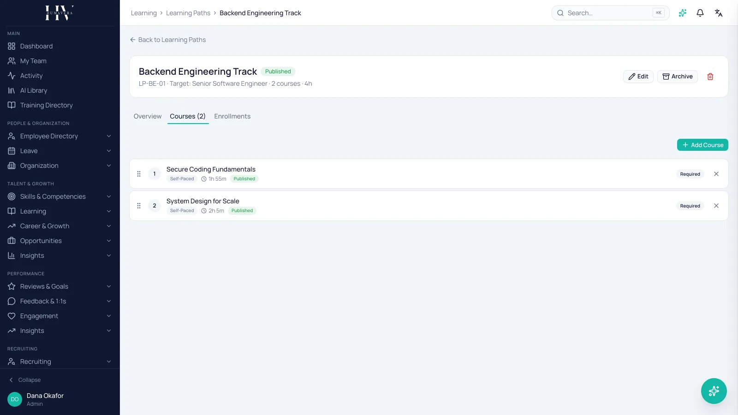Remove System Design for Scale with its X
The width and height of the screenshot is (738, 415).
tap(716, 206)
